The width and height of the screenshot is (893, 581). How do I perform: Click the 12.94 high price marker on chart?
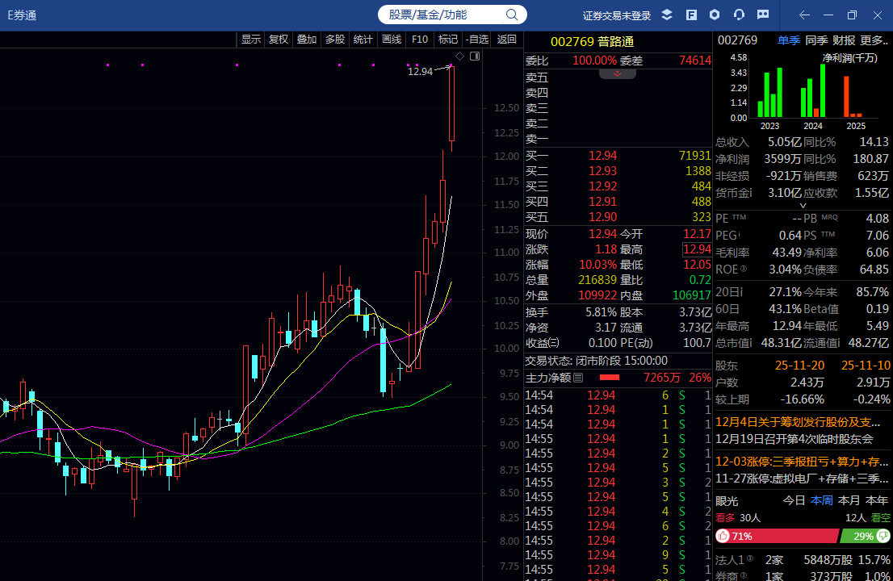coord(421,71)
